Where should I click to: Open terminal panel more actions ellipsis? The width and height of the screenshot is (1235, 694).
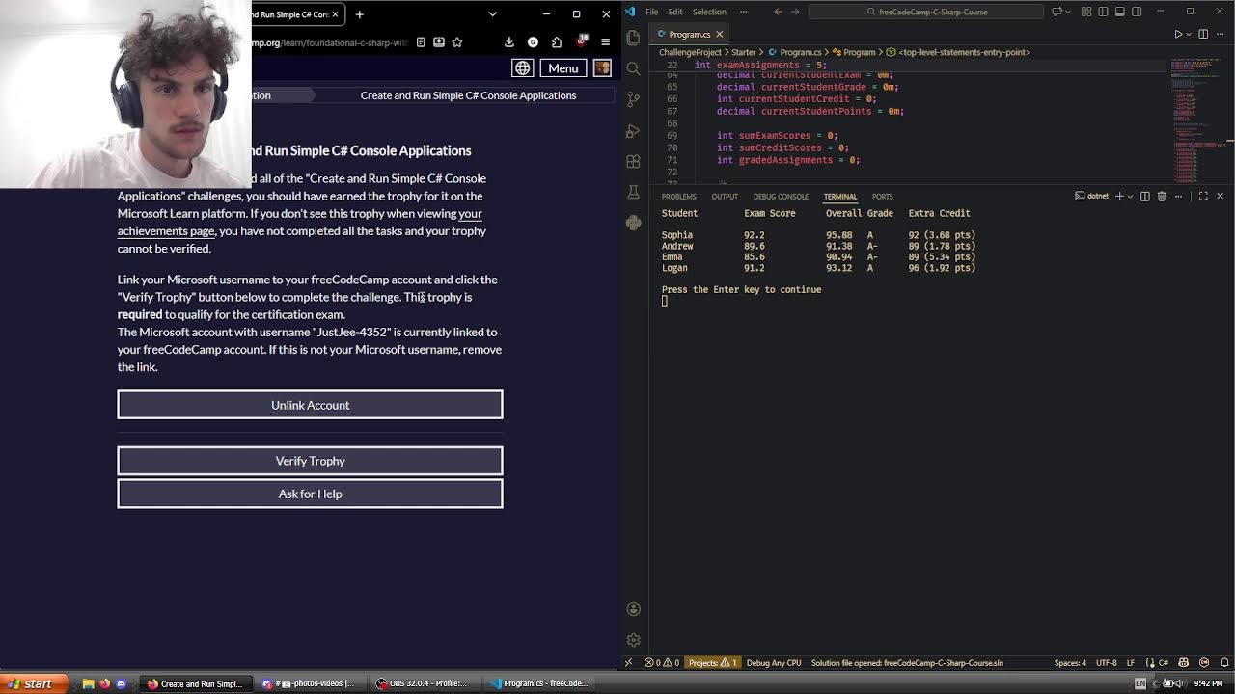click(1178, 197)
